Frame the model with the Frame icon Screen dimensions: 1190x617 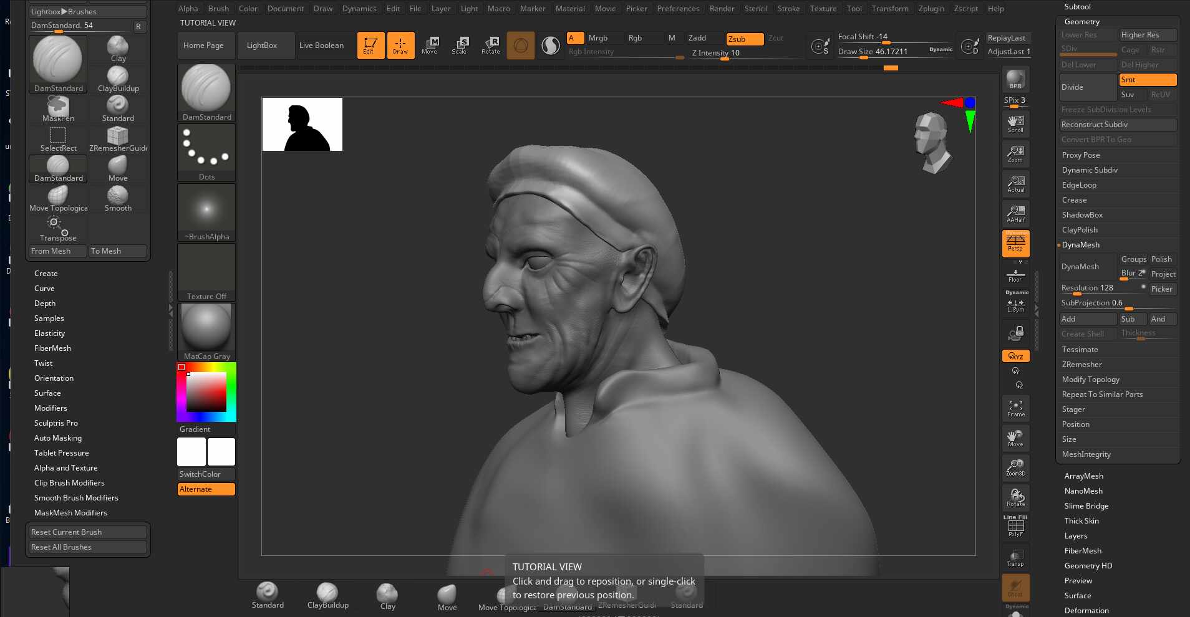[1015, 408]
